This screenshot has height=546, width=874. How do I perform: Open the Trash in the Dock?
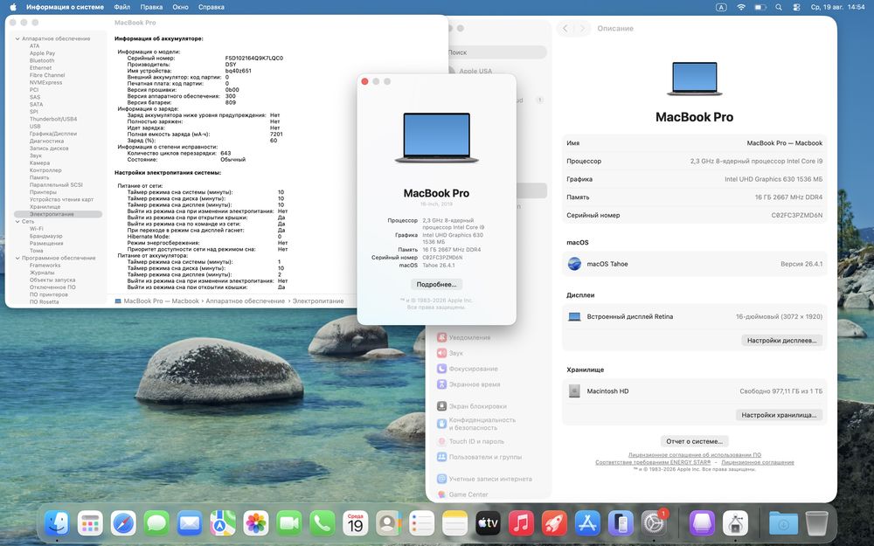(816, 523)
